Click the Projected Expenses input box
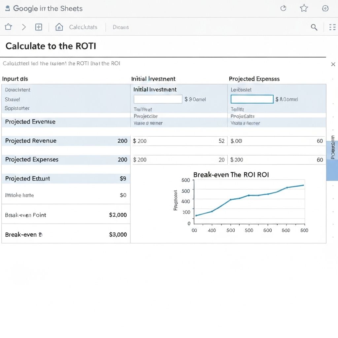 252,99
